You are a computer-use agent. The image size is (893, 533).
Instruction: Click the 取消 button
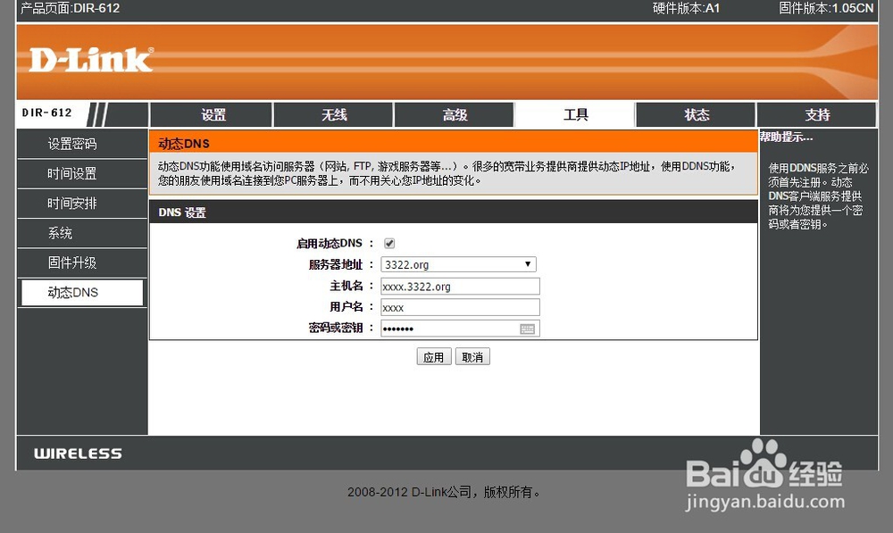472,357
